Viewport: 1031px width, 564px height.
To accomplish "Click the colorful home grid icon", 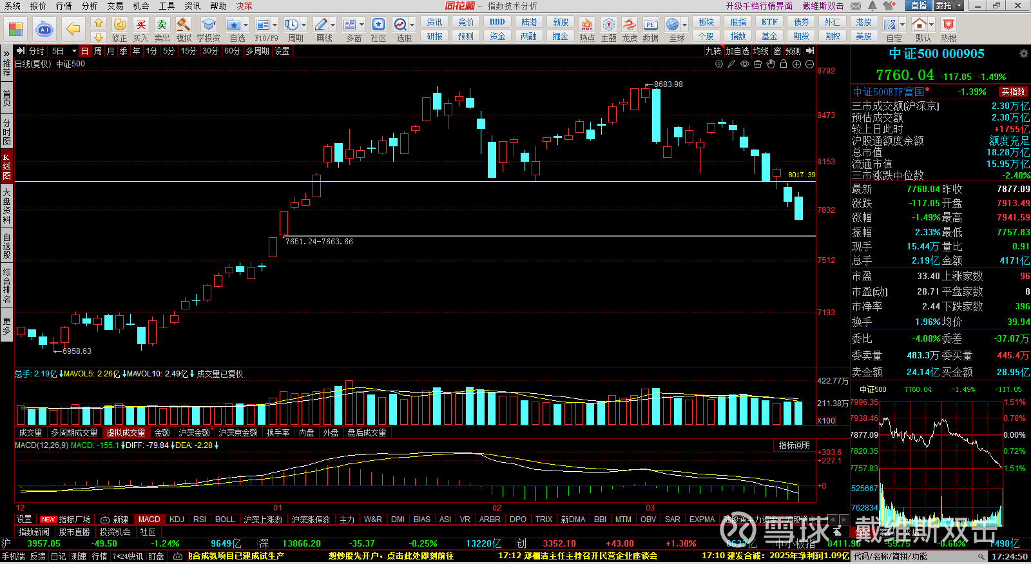I will (x=15, y=29).
